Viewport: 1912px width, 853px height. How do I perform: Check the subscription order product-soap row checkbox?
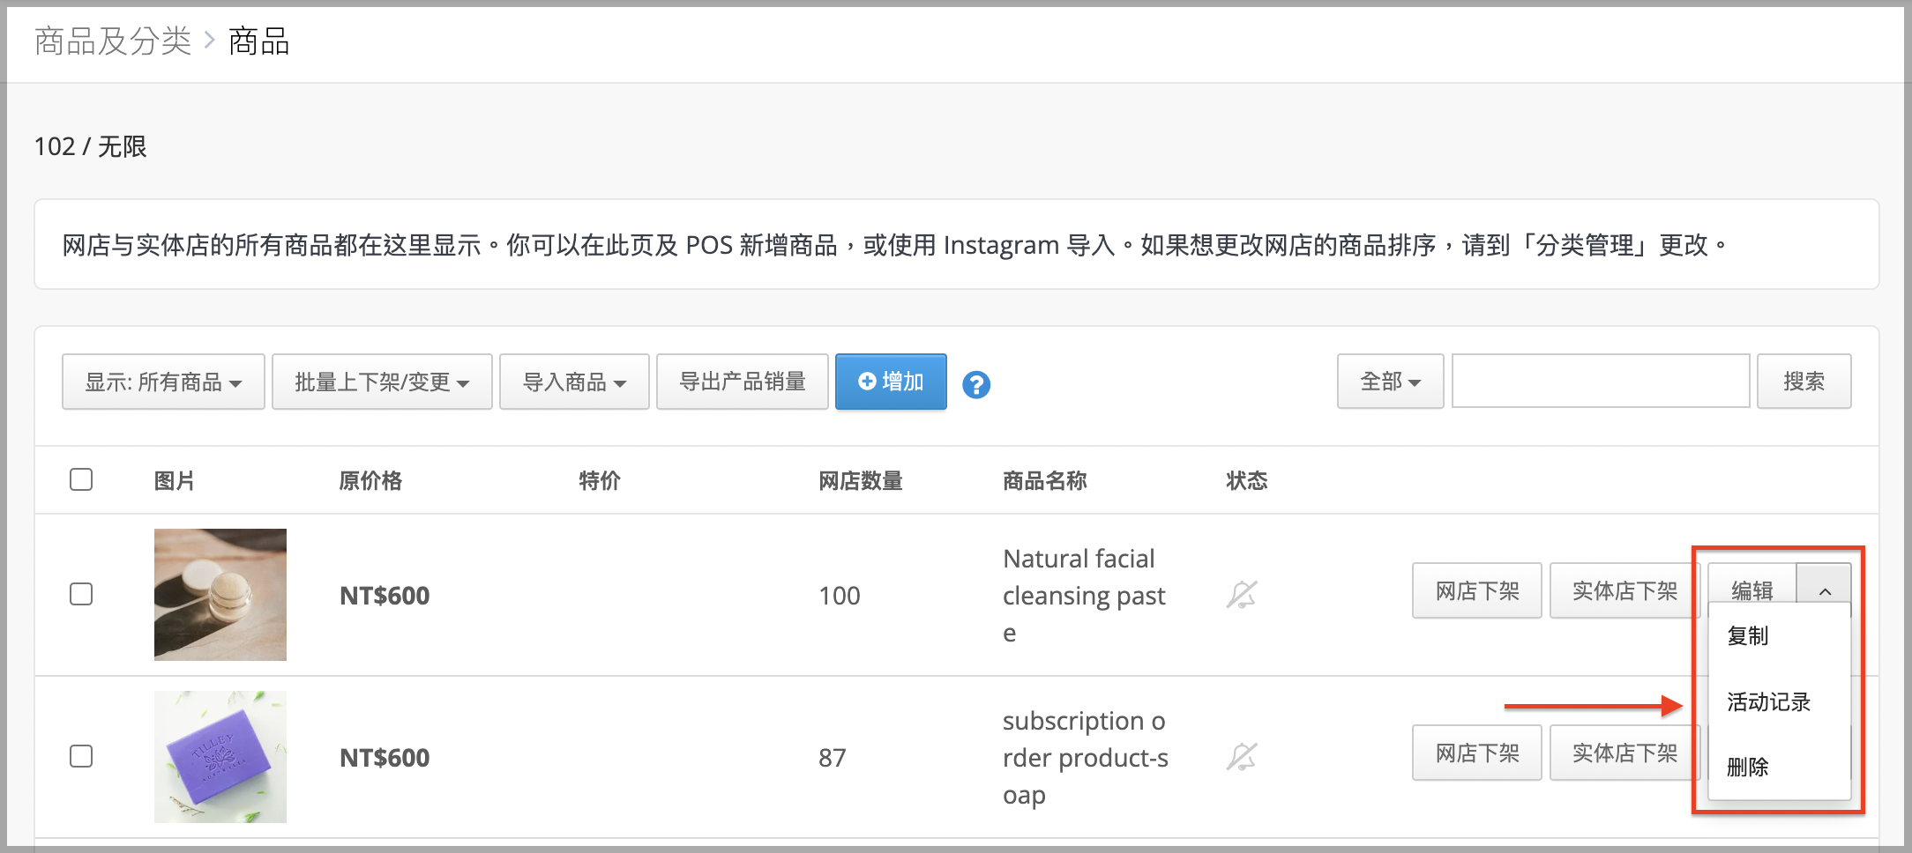click(81, 756)
